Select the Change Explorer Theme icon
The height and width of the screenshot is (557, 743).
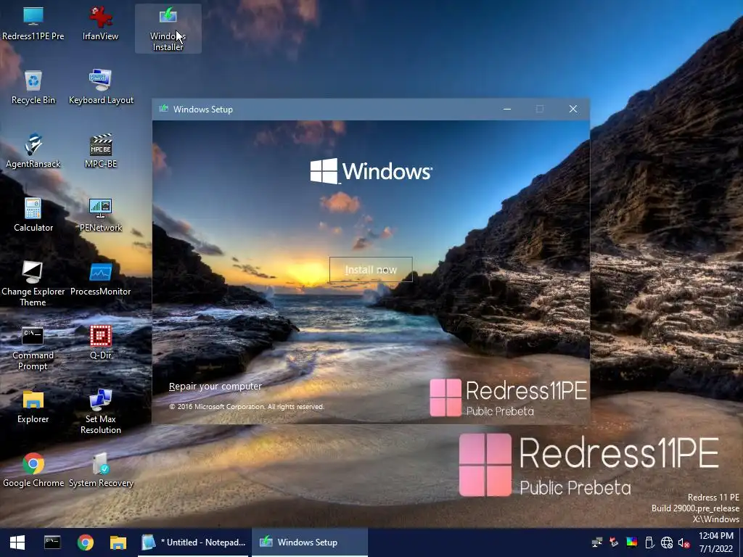[33, 284]
